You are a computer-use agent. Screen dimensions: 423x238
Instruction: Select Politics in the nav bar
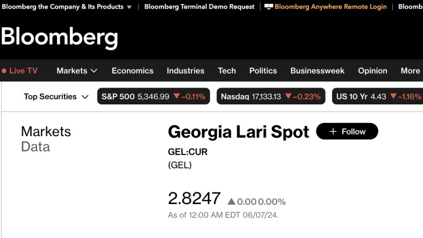(x=263, y=71)
